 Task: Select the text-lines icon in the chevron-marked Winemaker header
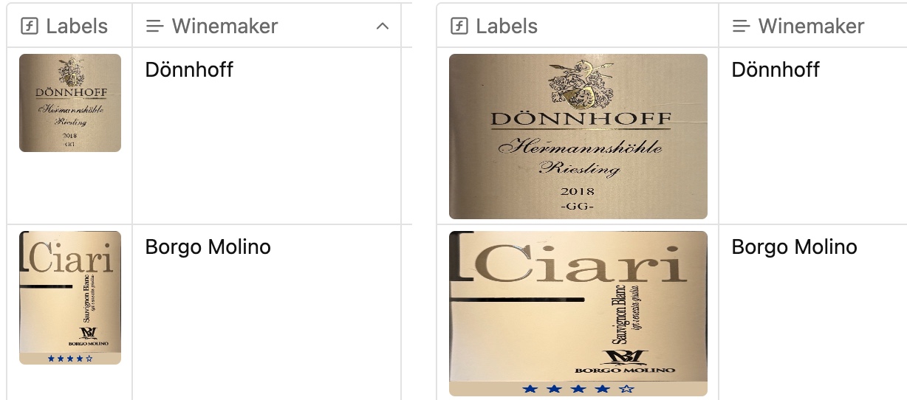[154, 27]
